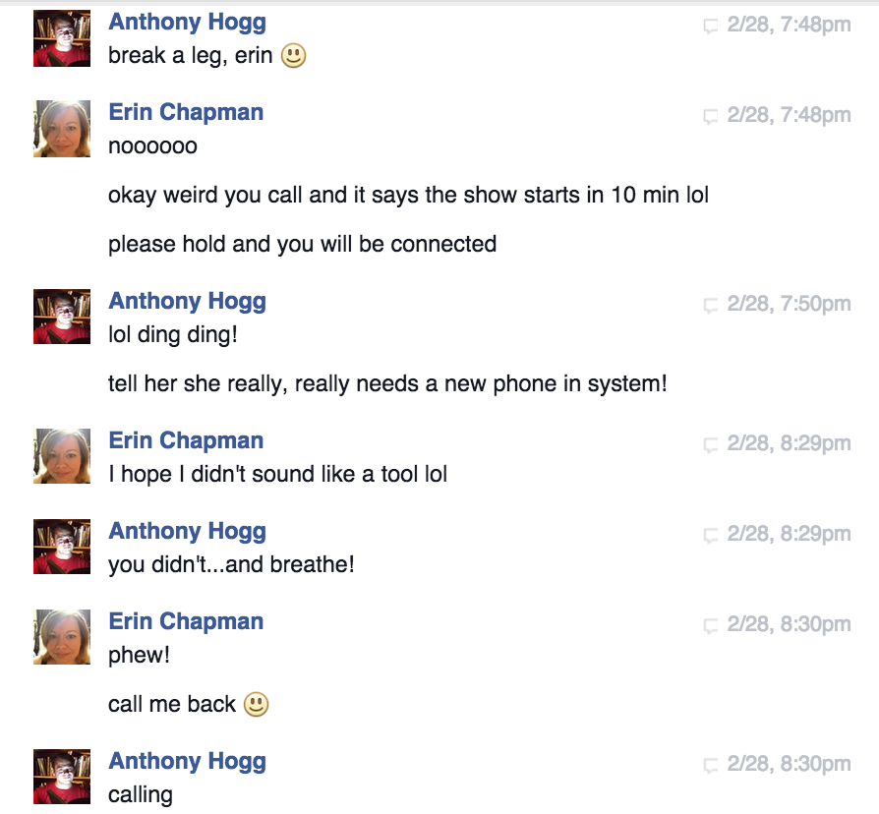Click the chat icon beside Anthony's 8:29pm message
Screen dimensions: 879x814
click(710, 535)
